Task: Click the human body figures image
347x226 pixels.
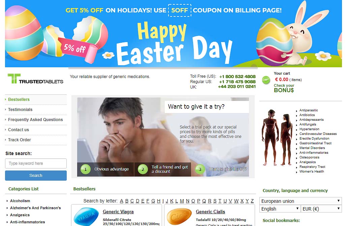Action: (x=277, y=138)
